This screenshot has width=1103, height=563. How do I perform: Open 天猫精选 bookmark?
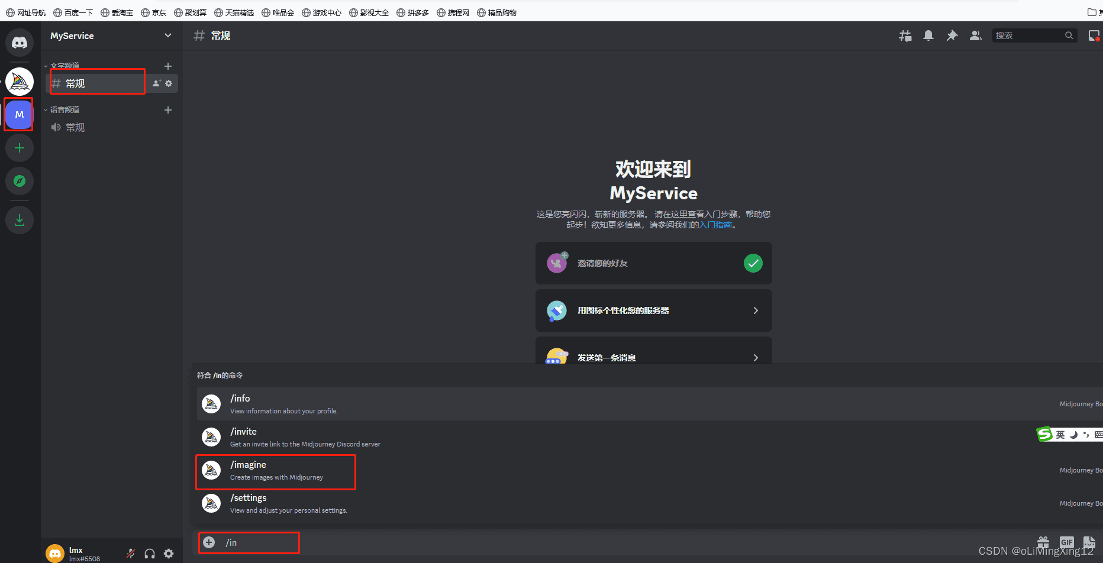click(x=234, y=12)
